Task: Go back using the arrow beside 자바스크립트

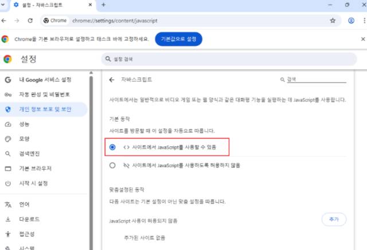Action: click(112, 80)
